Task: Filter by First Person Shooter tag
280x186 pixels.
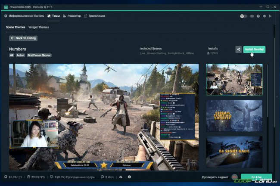Action: pos(39,56)
